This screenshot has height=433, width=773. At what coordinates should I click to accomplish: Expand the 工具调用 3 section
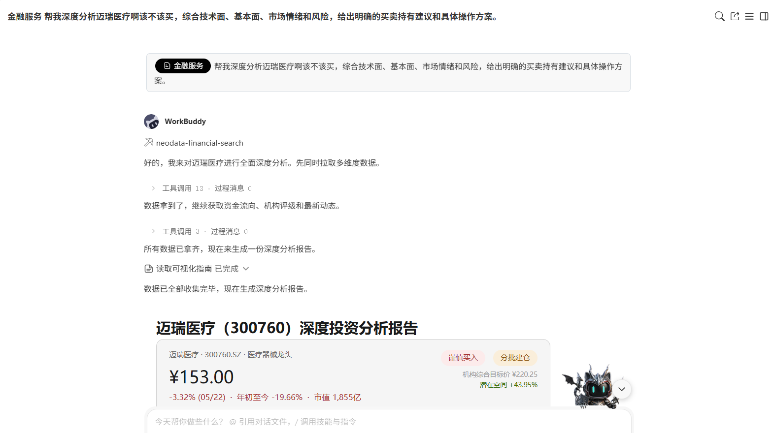coord(200,231)
